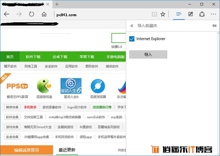The width and height of the screenshot is (220, 156).
Task: Click 游戏合集 label
Action: click(12, 127)
